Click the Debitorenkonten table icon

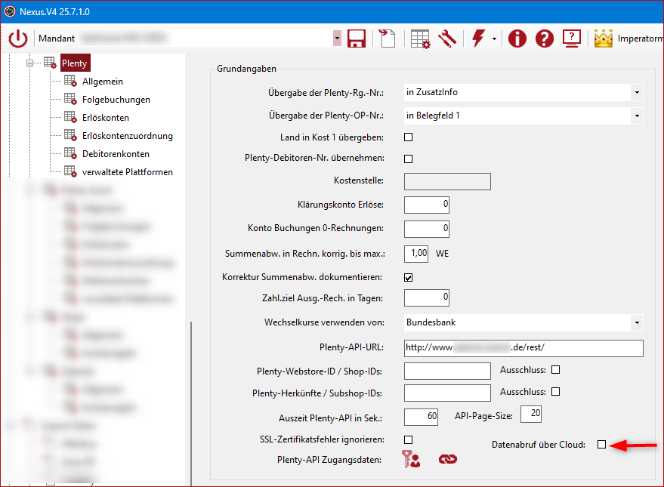pyautogui.click(x=70, y=153)
